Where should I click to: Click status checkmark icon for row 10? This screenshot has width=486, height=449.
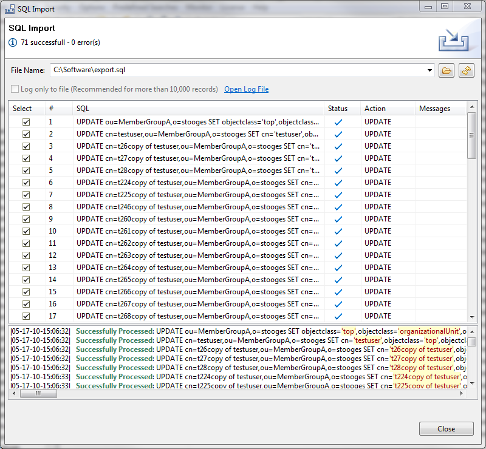pyautogui.click(x=338, y=231)
